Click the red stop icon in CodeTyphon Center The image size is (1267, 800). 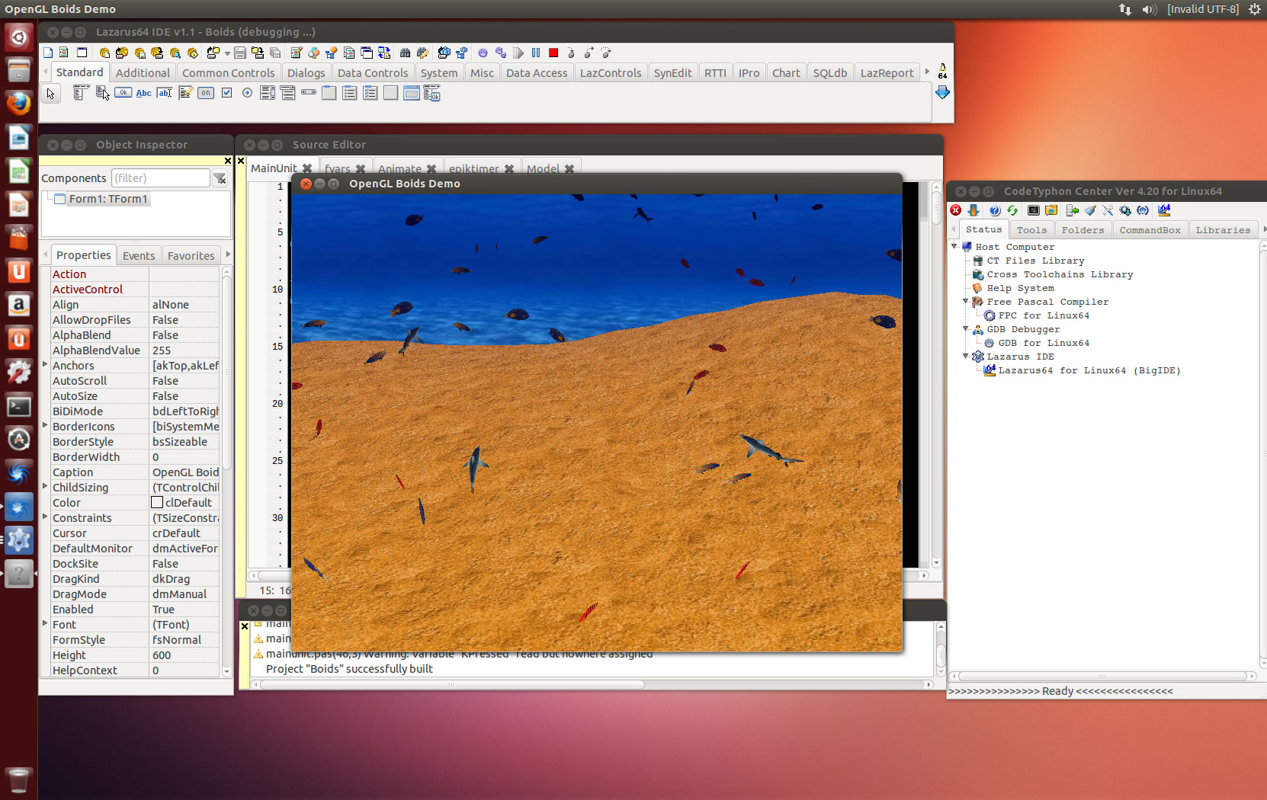[x=956, y=210]
